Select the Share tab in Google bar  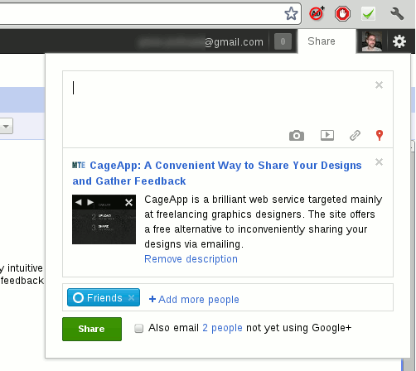coord(322,41)
